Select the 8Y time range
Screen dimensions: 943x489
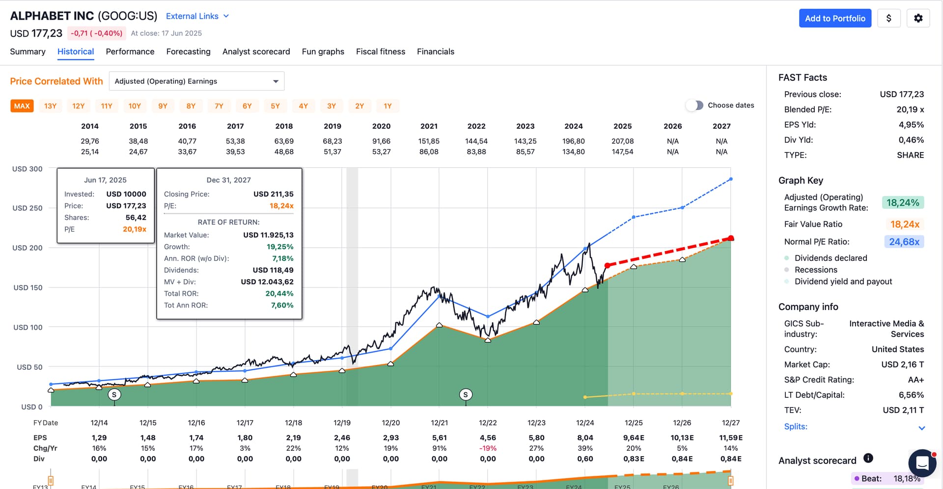[191, 106]
